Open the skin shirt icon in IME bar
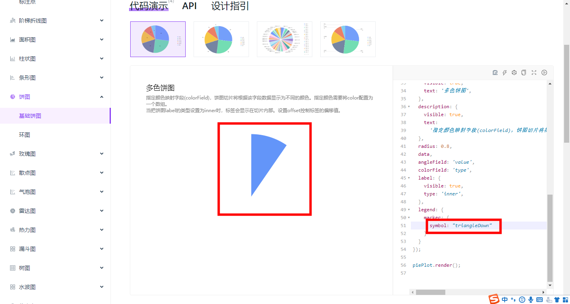The image size is (570, 304). [x=557, y=300]
